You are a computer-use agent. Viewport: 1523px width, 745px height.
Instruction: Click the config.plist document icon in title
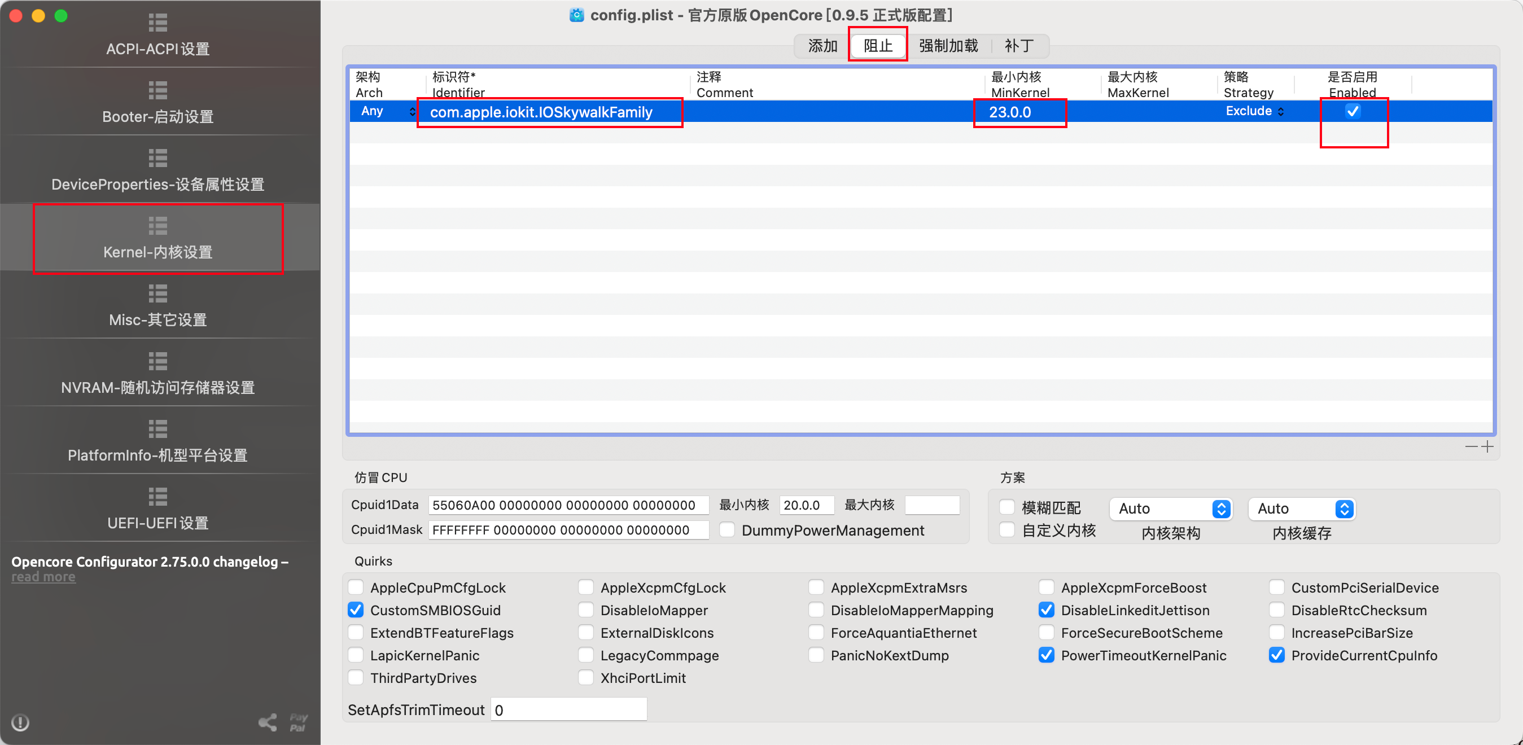576,15
